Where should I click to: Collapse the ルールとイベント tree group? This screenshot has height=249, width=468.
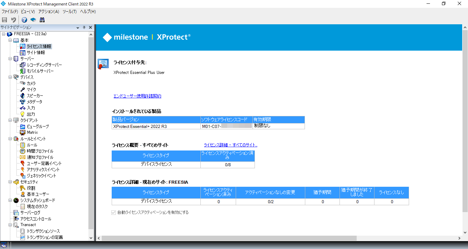tap(10, 139)
